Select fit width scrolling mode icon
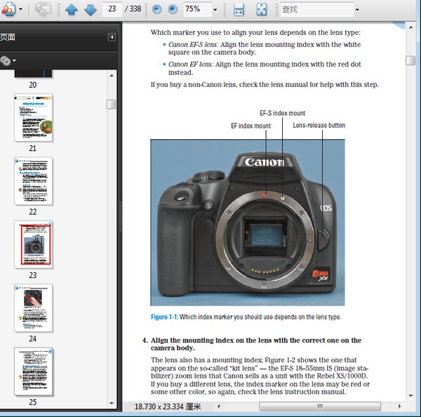Image resolution: width=421 pixels, height=417 pixels. [x=239, y=9]
